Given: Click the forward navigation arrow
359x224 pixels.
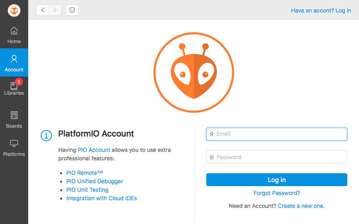Looking at the screenshot, I should click(55, 10).
